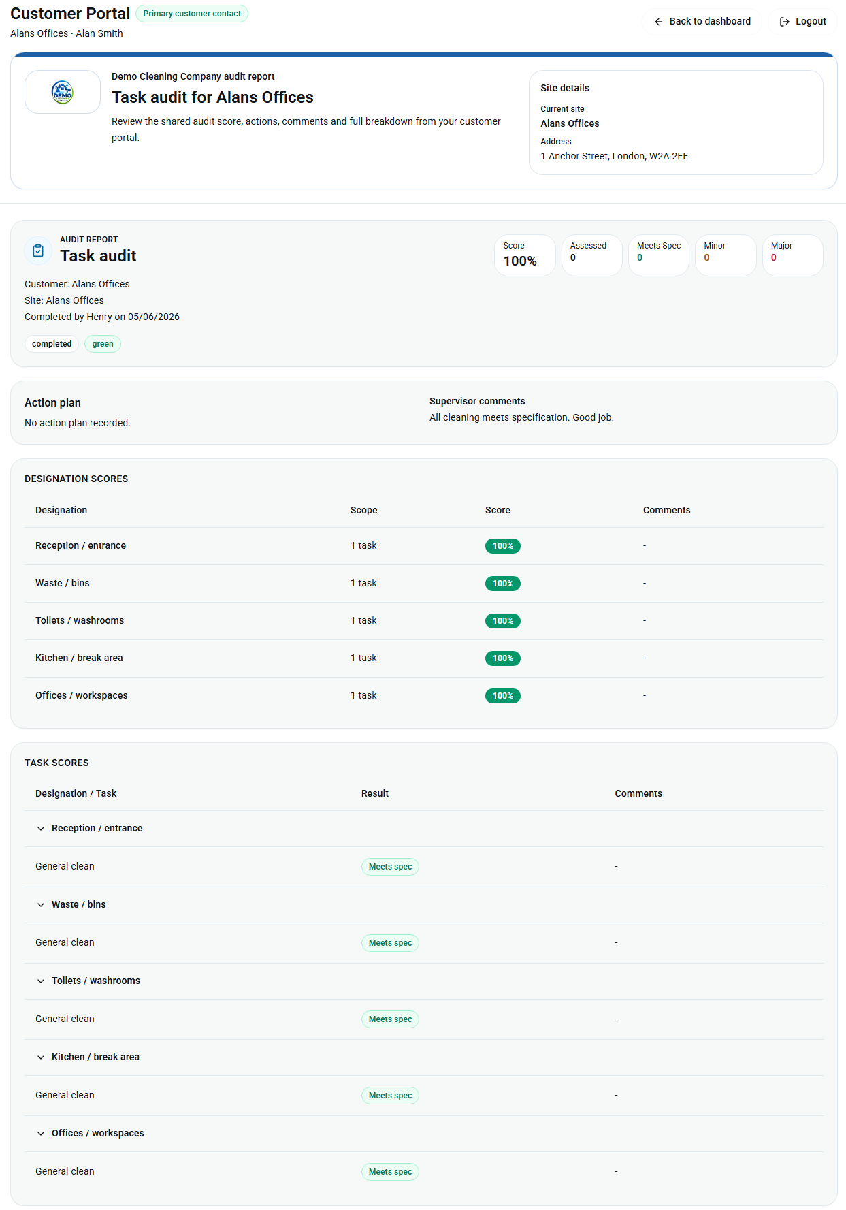846x1210 pixels.
Task: Click the completed status tag
Action: [x=52, y=344]
